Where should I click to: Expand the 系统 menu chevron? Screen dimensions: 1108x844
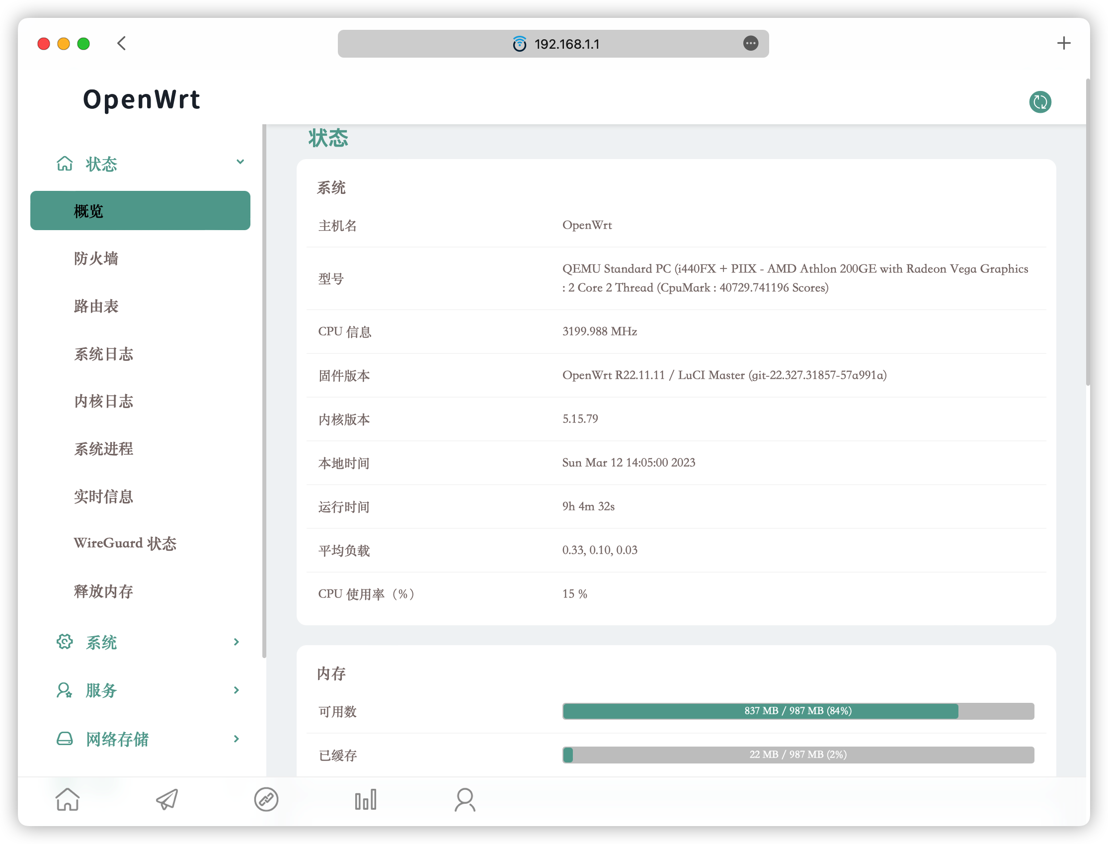pyautogui.click(x=237, y=642)
